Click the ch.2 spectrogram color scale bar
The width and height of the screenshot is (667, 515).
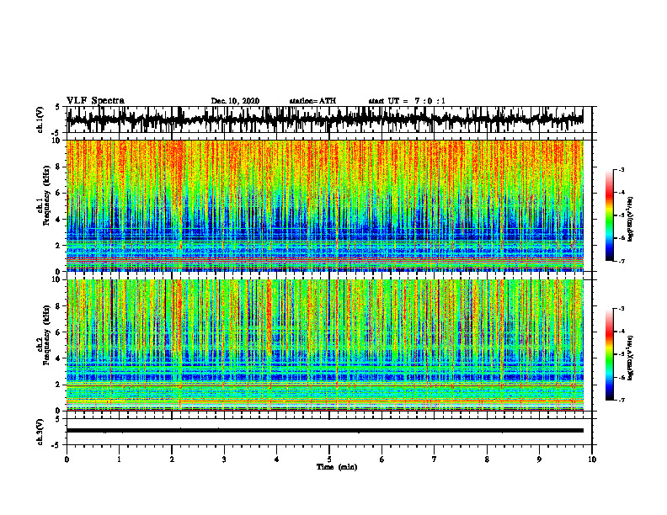click(610, 354)
